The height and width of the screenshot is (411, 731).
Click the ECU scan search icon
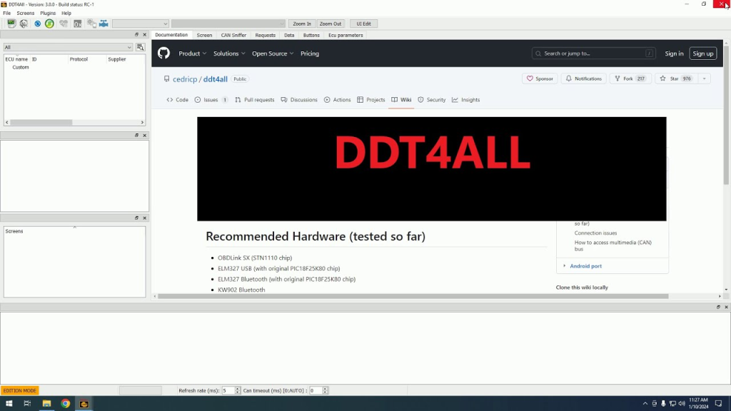click(141, 47)
